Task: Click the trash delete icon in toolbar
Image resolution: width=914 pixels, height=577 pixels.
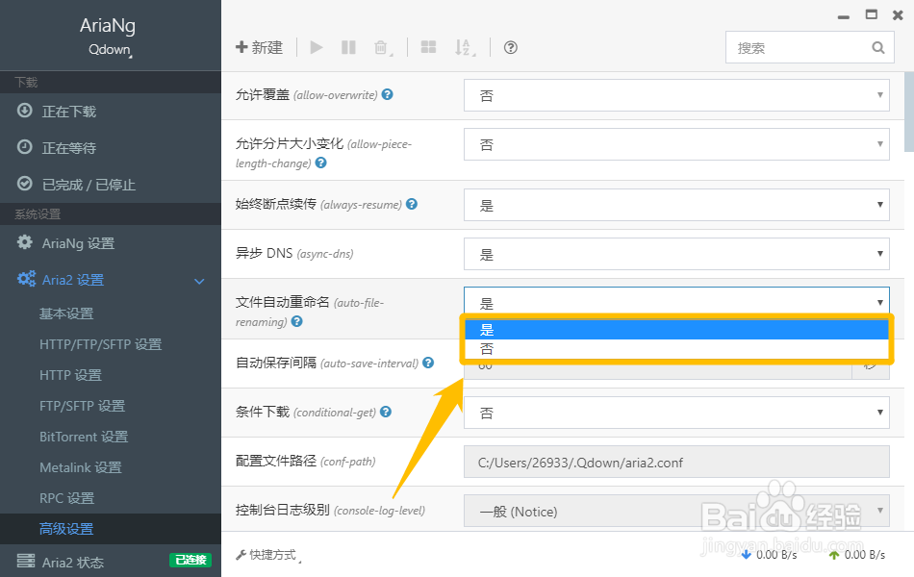Action: (x=381, y=47)
